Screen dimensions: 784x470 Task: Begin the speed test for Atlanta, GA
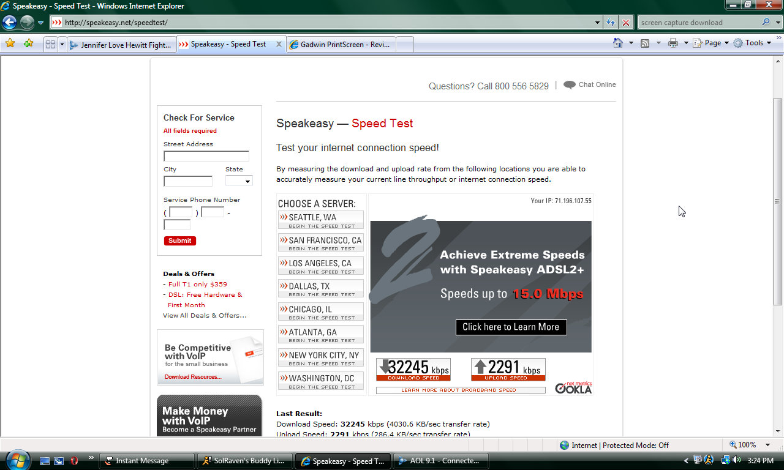[321, 335]
